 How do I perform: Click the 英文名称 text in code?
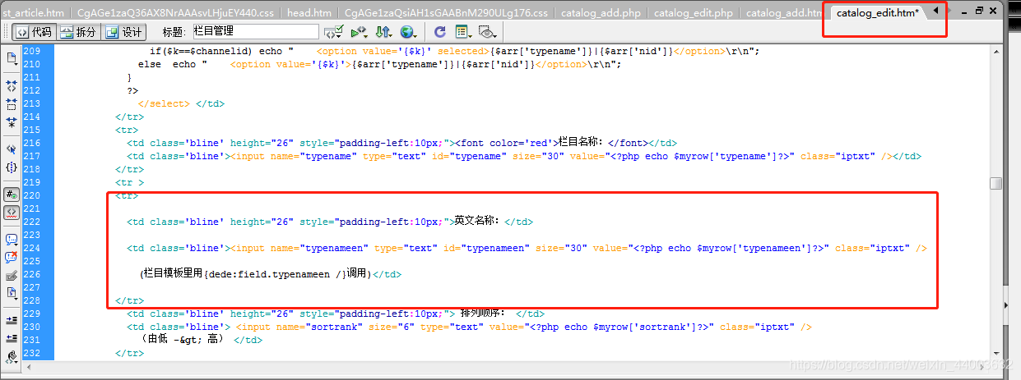click(477, 221)
